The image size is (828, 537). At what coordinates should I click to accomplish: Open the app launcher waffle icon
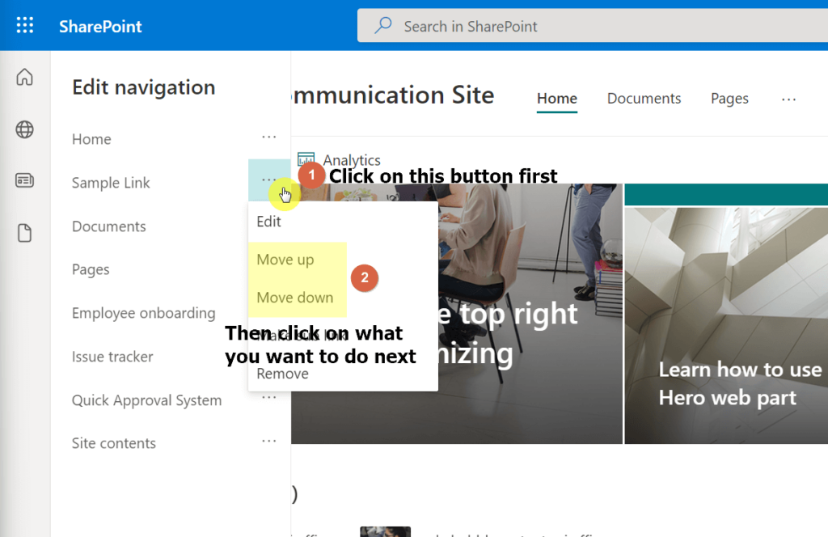[x=25, y=25]
